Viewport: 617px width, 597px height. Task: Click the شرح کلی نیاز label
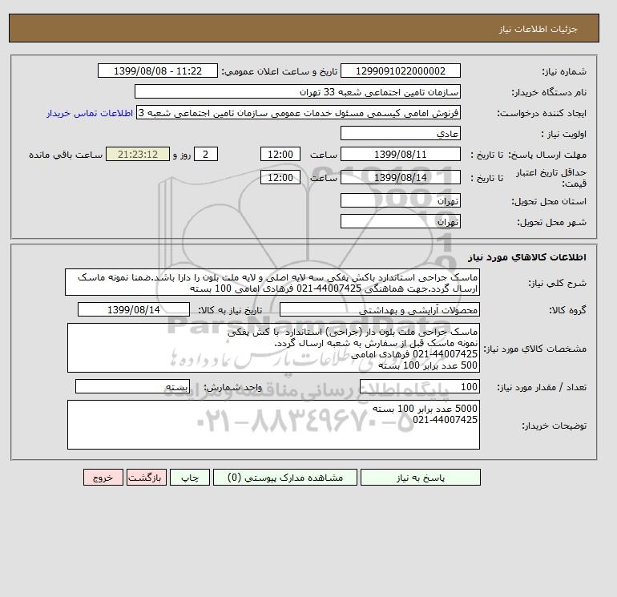(x=557, y=284)
